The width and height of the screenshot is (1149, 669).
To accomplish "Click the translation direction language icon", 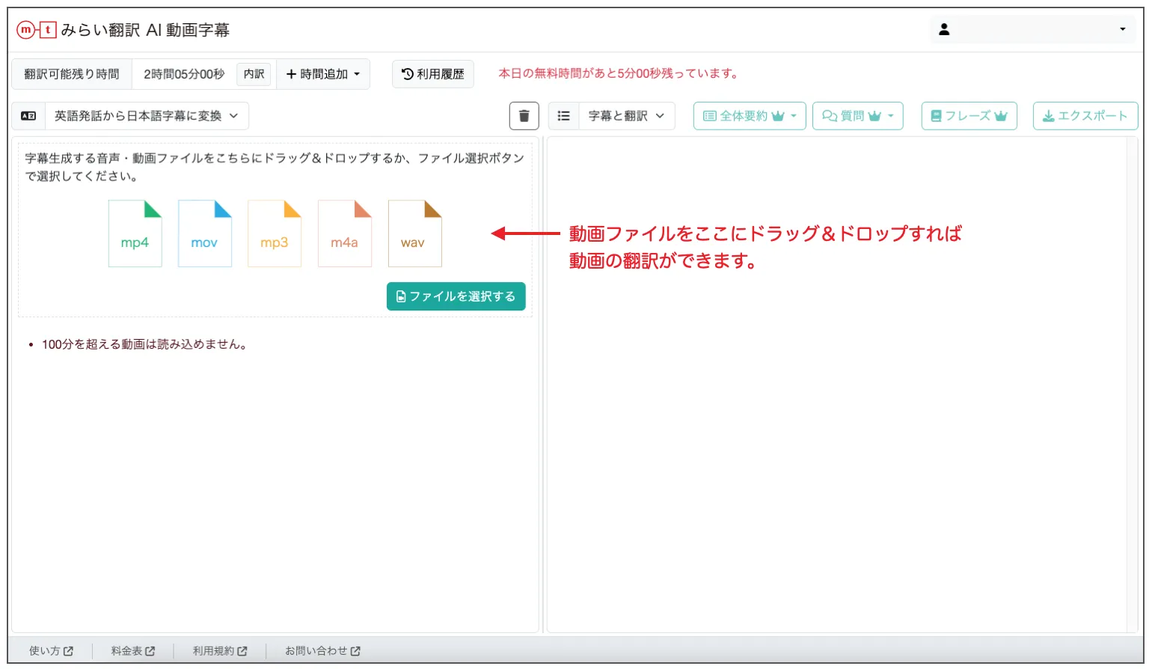I will (x=28, y=115).
